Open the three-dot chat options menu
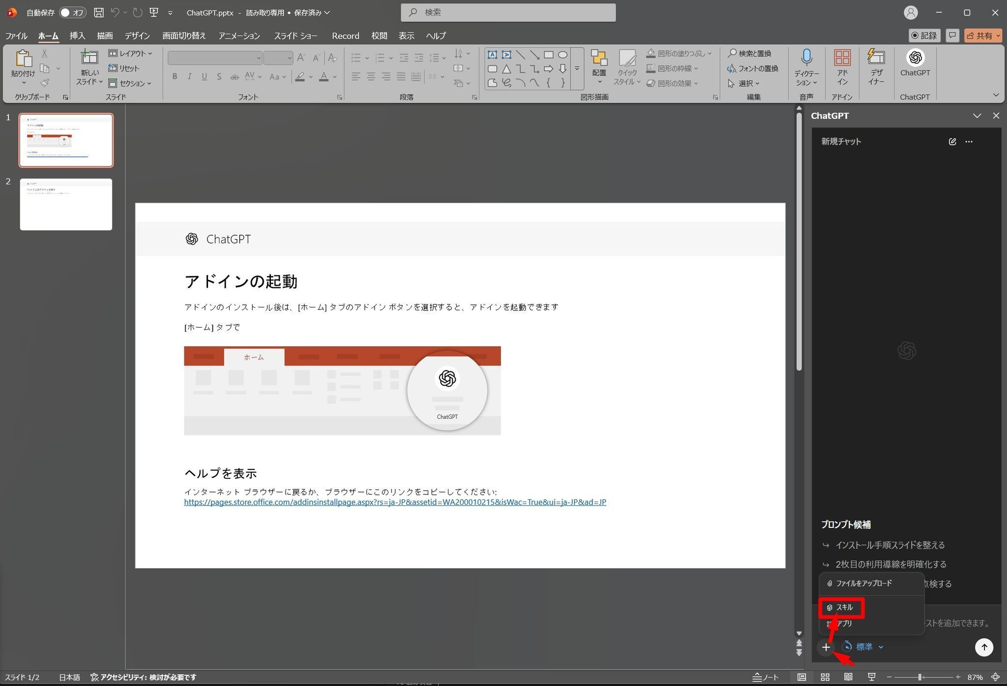 coord(969,141)
